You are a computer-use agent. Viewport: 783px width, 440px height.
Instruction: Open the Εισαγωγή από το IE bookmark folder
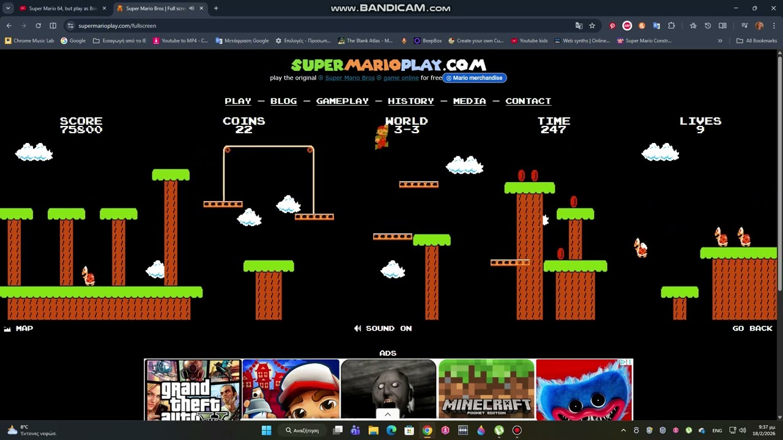(119, 41)
